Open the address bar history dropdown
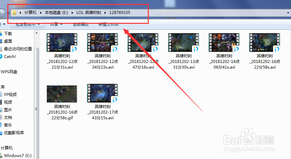The image size is (291, 159). pyautogui.click(x=288, y=13)
